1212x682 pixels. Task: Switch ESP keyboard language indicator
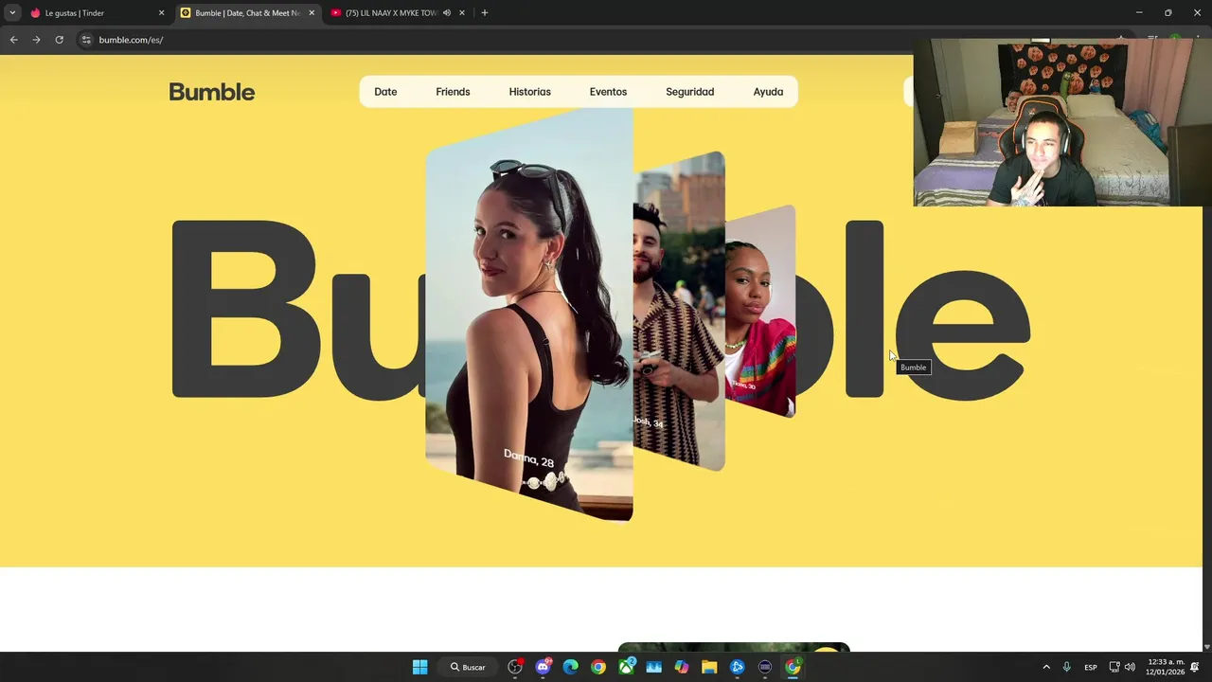1091,667
